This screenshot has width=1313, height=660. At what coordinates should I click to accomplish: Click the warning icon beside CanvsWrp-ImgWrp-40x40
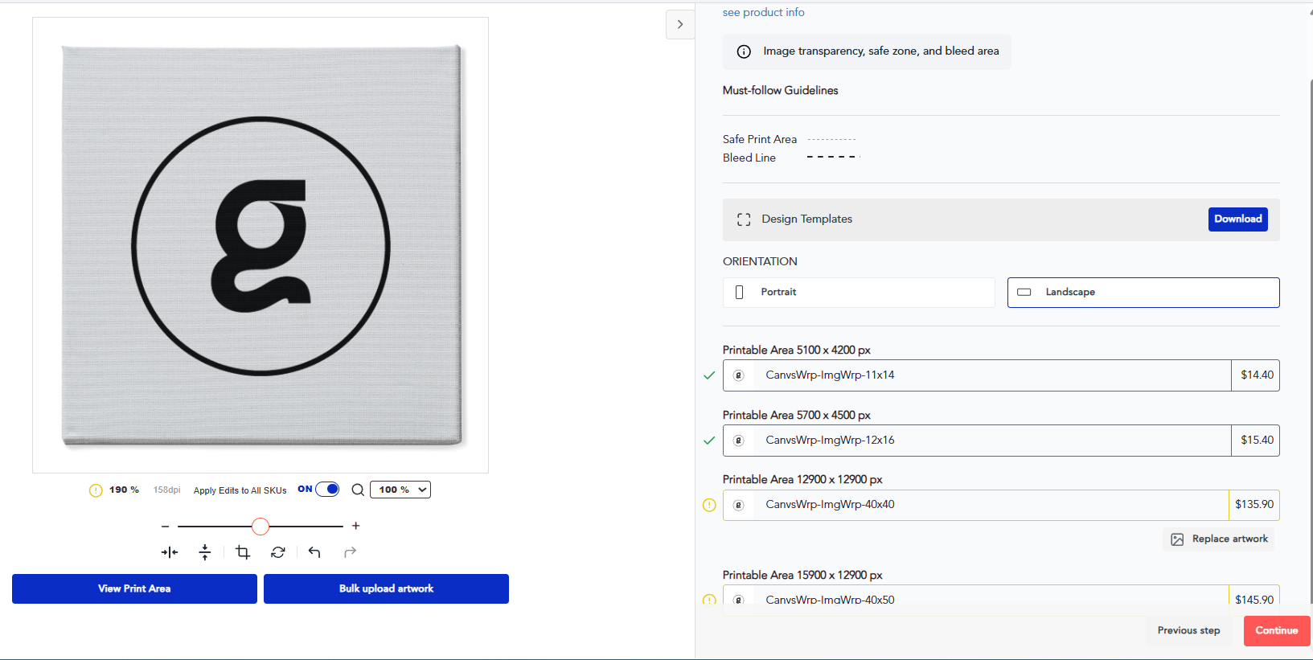tap(709, 505)
